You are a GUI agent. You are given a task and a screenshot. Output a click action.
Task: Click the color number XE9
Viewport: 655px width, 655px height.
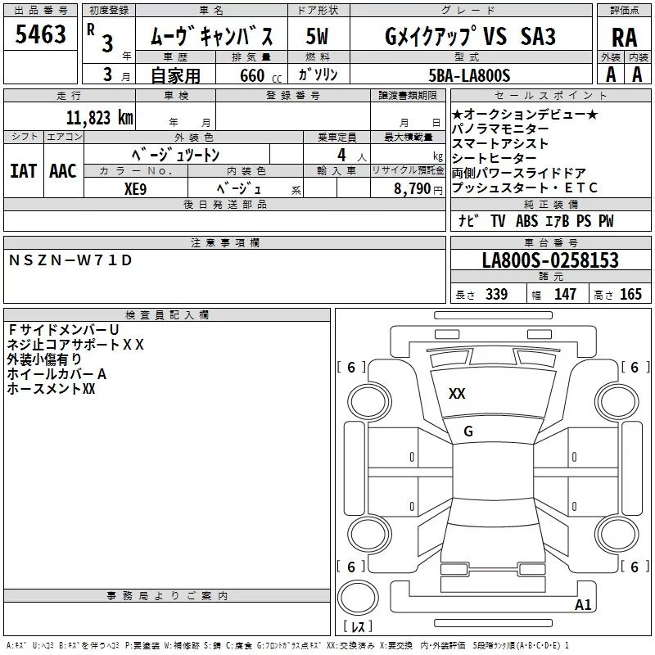coord(135,189)
